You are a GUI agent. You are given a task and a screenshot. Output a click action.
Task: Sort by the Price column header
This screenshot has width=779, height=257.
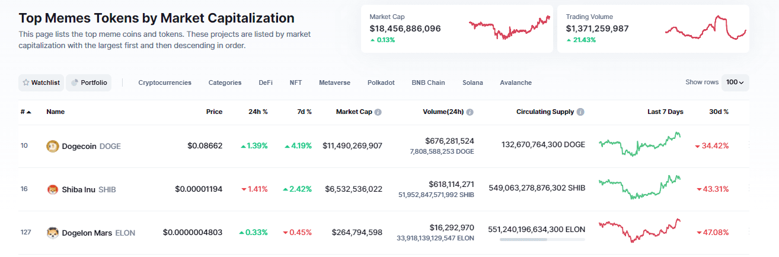point(214,112)
